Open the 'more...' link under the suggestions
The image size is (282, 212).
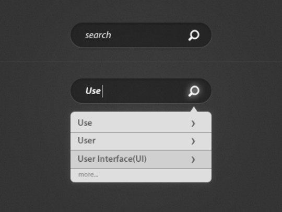88,174
